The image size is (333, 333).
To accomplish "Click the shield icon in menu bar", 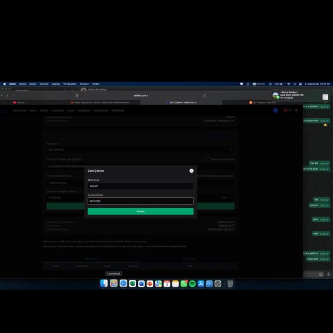I will coord(242,84).
